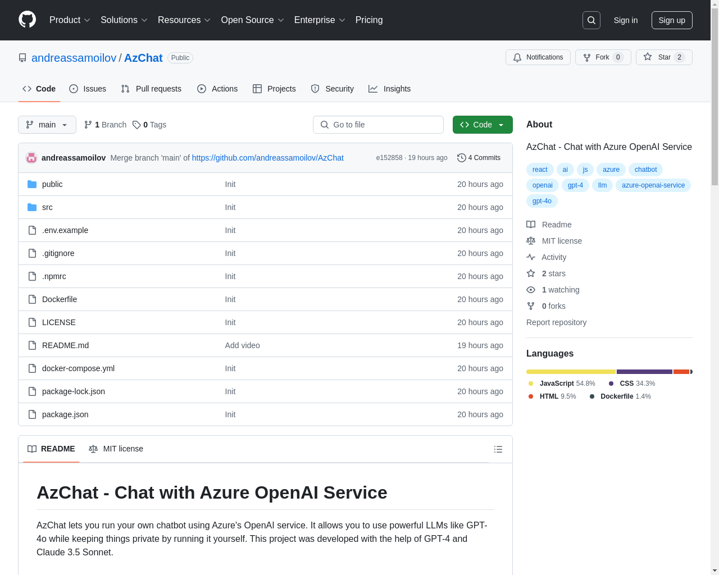Click the notifications bell button
Viewport: 719px width, 575px height.
(x=538, y=57)
